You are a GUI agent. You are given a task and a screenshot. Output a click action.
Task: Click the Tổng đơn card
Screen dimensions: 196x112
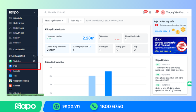point(110,38)
